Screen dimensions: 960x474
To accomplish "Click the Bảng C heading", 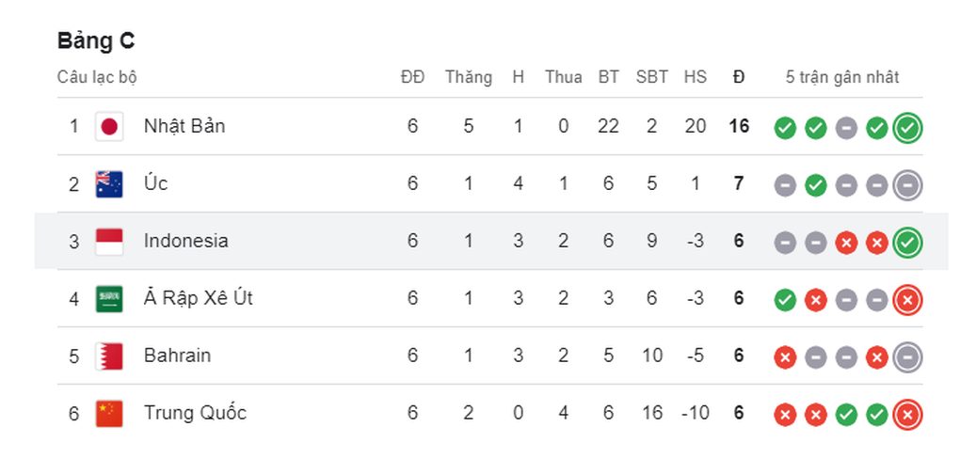I will tap(96, 41).
